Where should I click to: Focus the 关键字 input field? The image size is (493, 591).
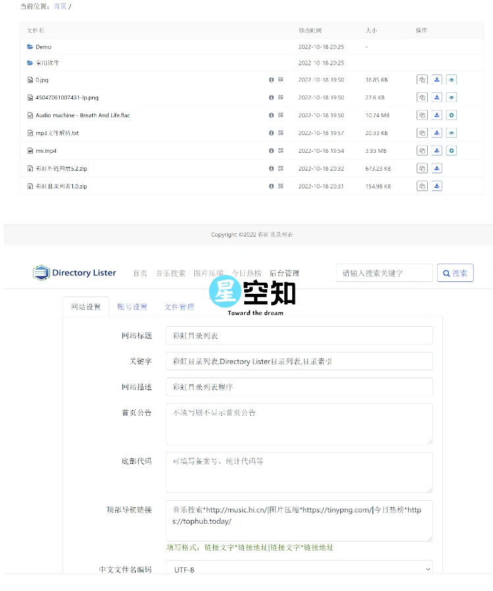299,361
